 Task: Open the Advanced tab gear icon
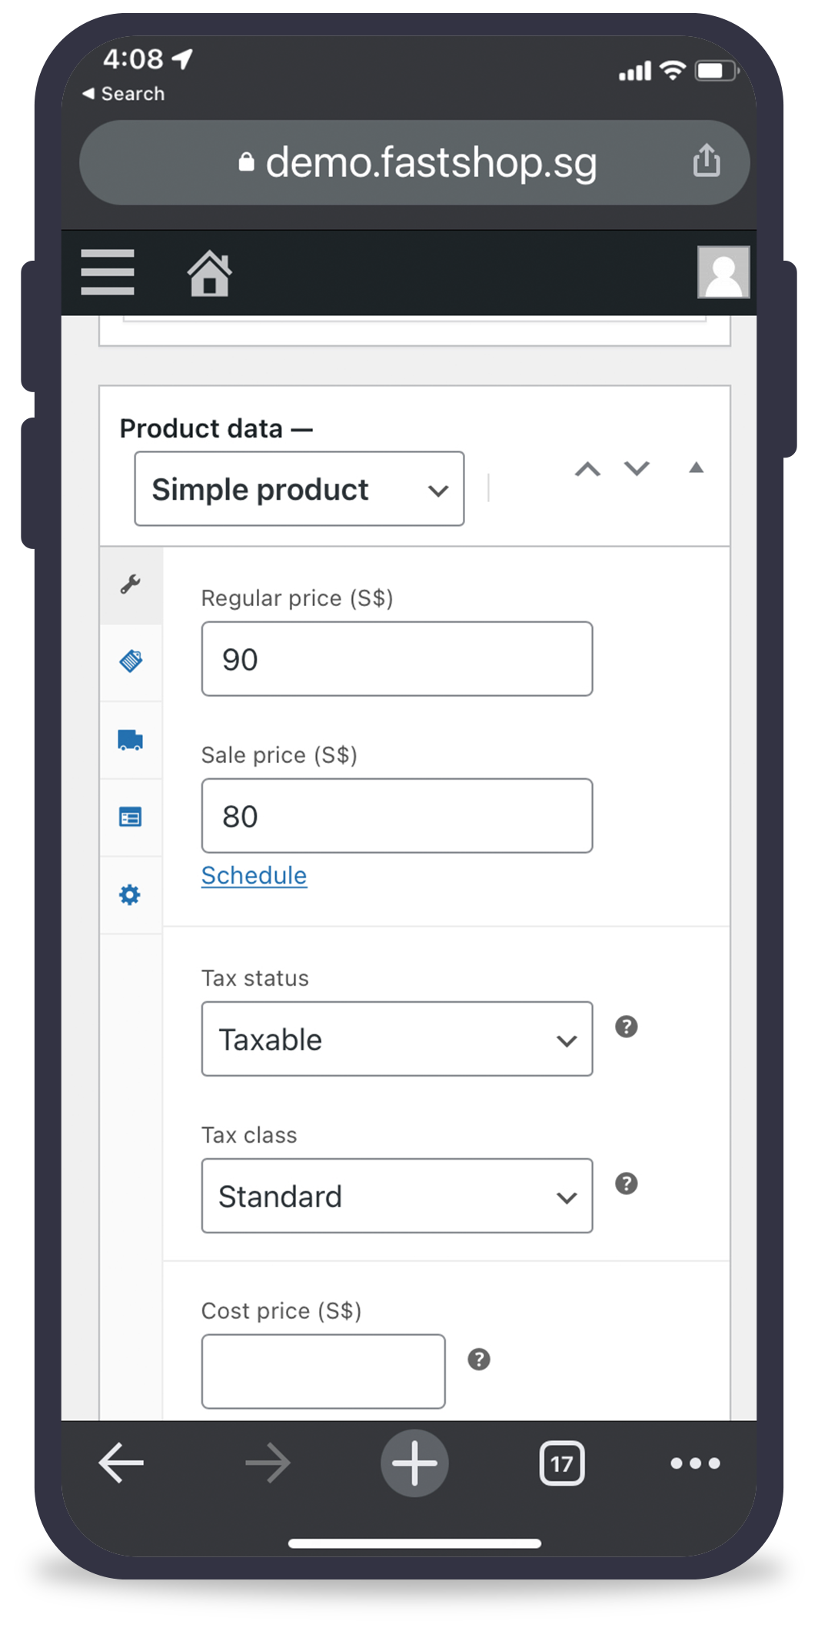pos(131,895)
